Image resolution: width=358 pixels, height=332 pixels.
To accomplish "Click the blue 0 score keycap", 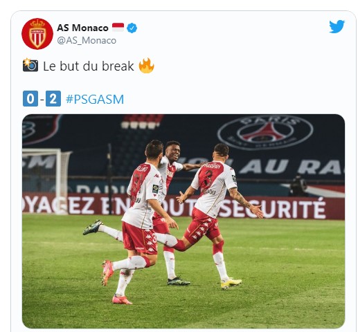I will (30, 99).
